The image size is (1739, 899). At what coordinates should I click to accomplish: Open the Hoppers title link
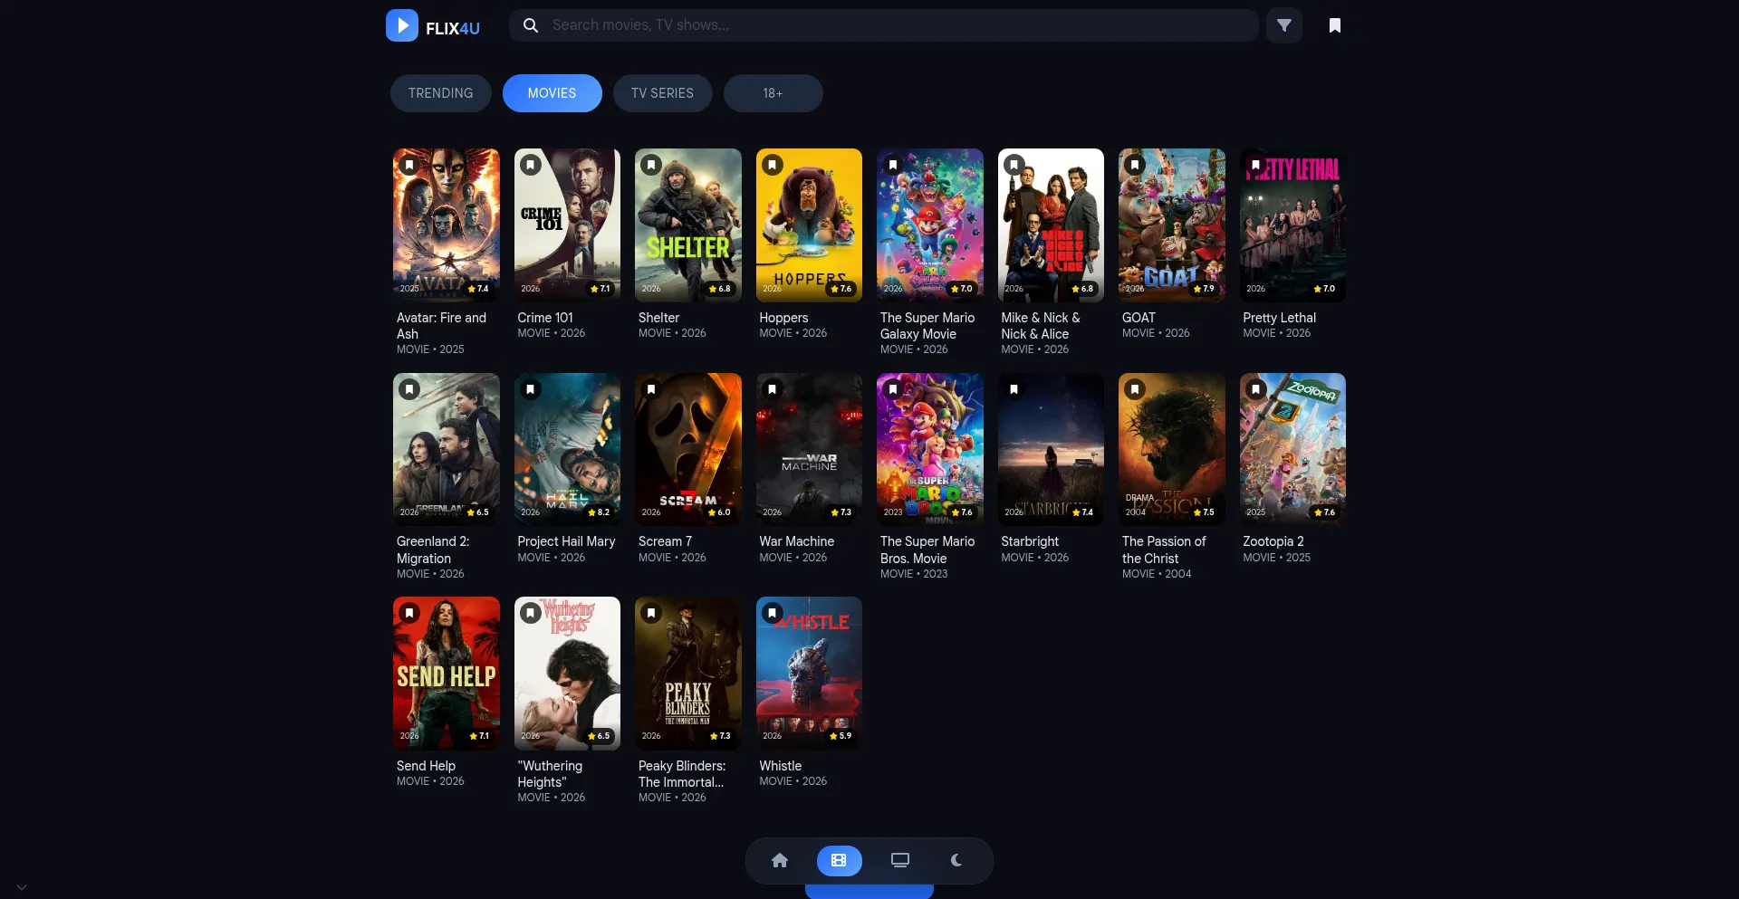tap(783, 318)
